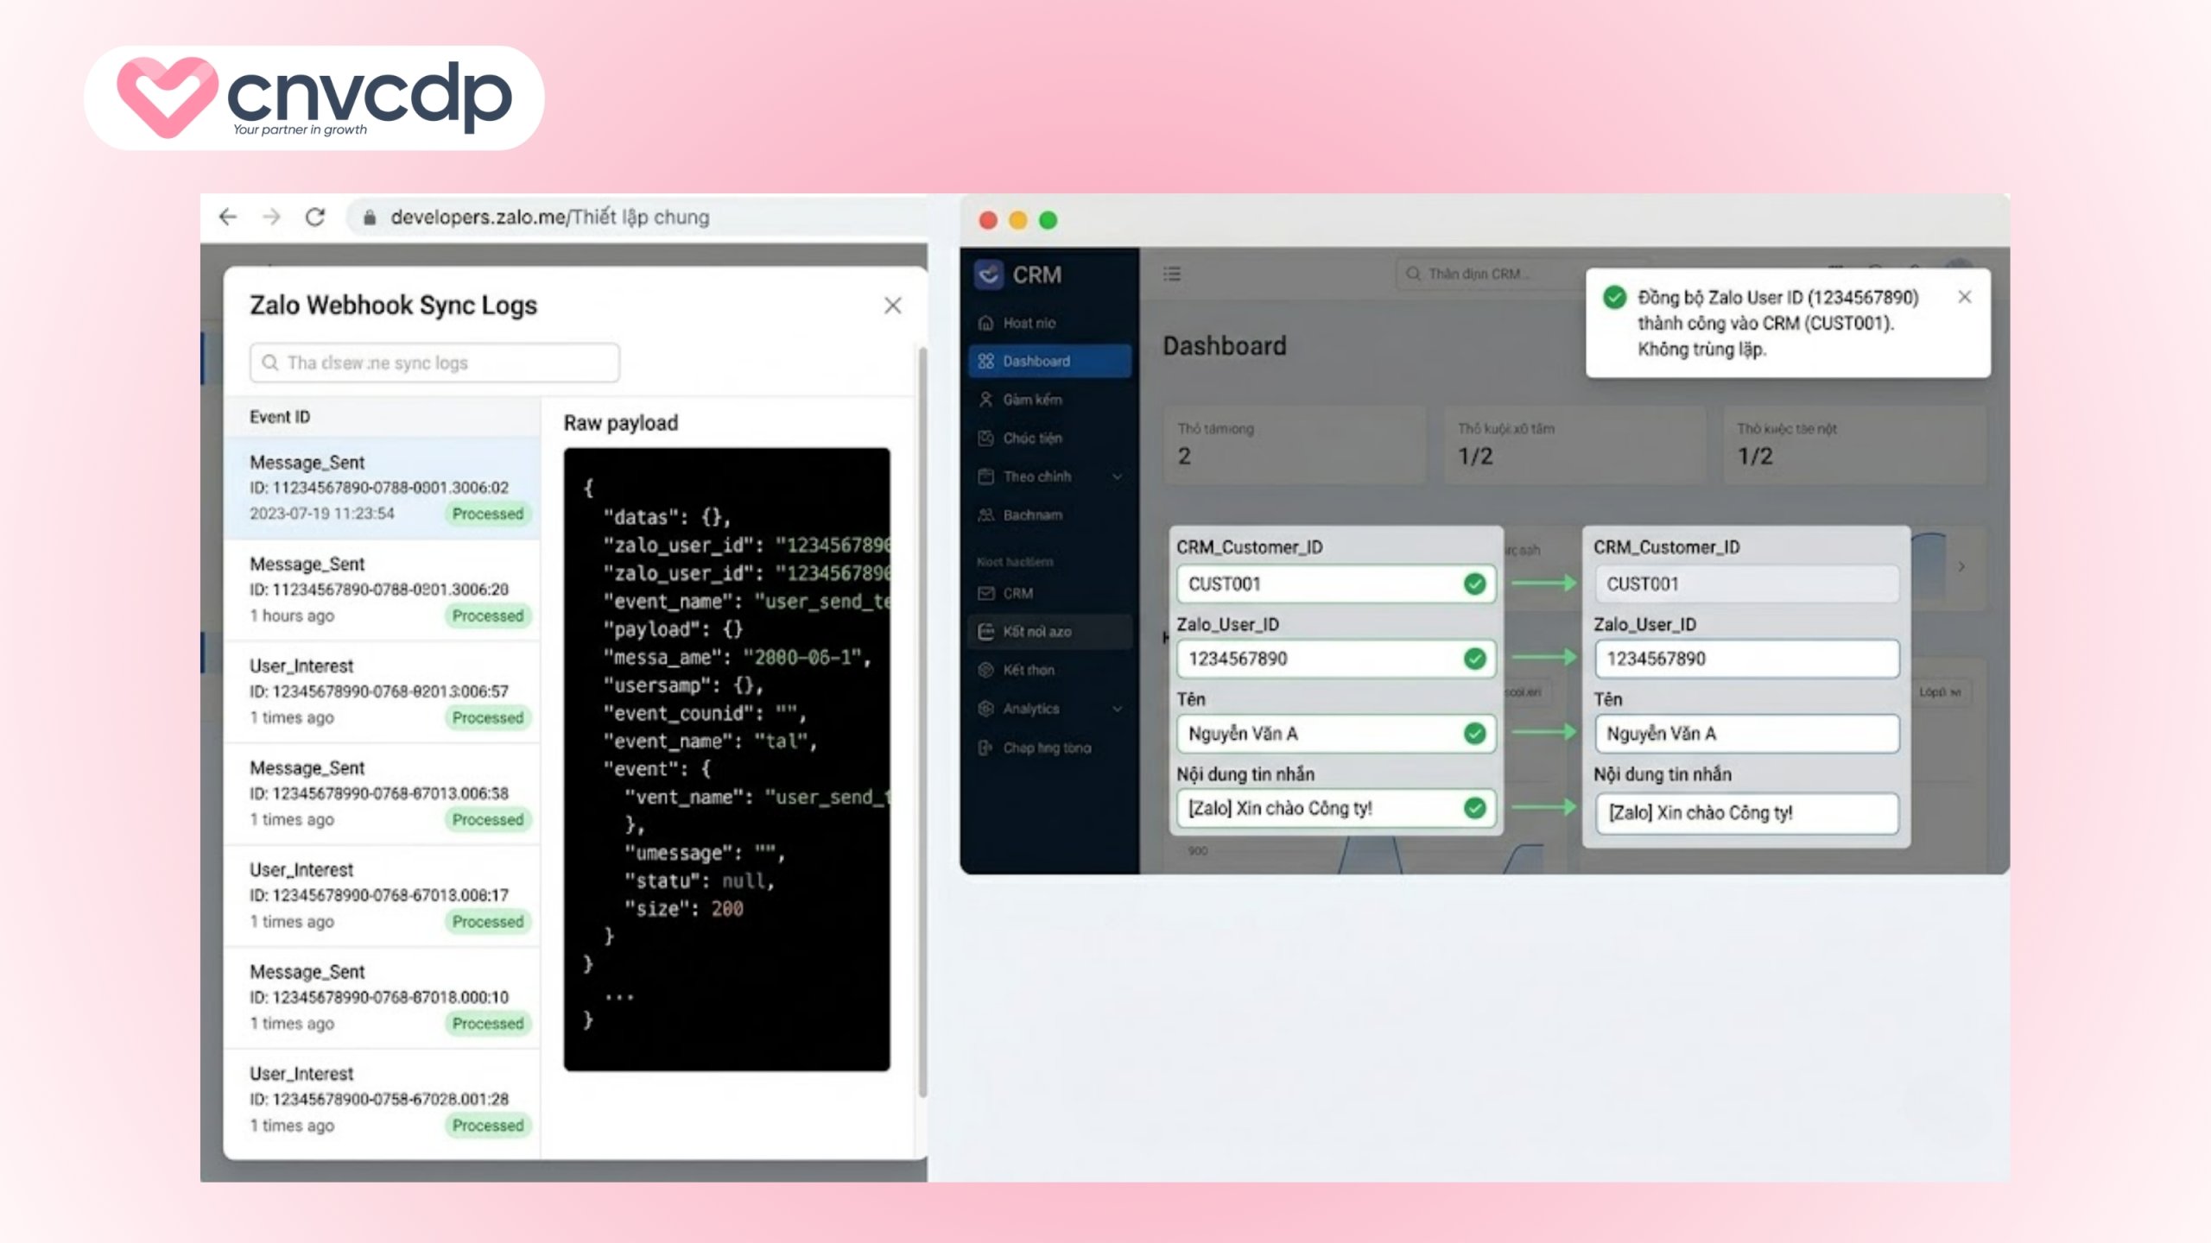Click the browser forward arrow
This screenshot has width=2211, height=1243.
click(x=271, y=217)
